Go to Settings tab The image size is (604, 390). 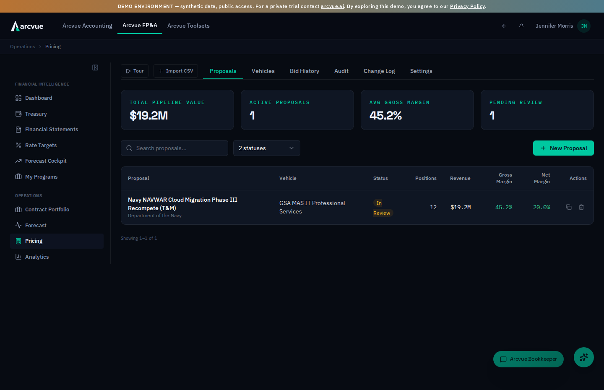coord(421,71)
